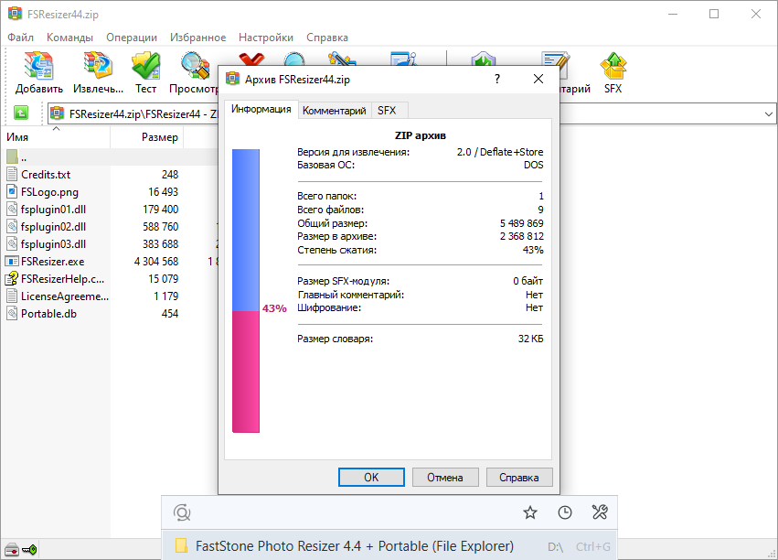Launch the wizard wand toolbar icon

(x=342, y=59)
